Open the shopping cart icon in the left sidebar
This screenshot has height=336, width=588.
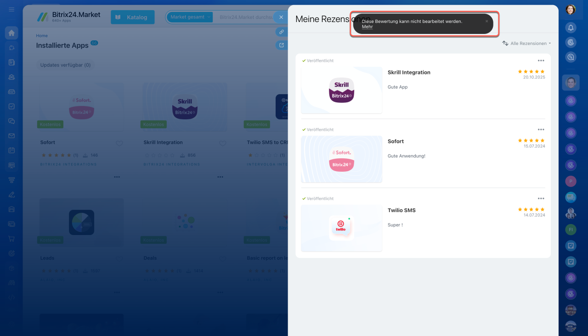click(x=11, y=239)
